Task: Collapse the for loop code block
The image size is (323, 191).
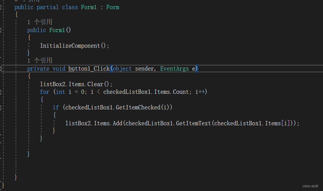Action: 1,92
